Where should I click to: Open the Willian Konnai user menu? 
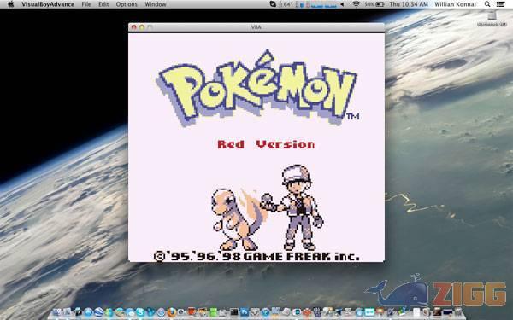point(455,4)
